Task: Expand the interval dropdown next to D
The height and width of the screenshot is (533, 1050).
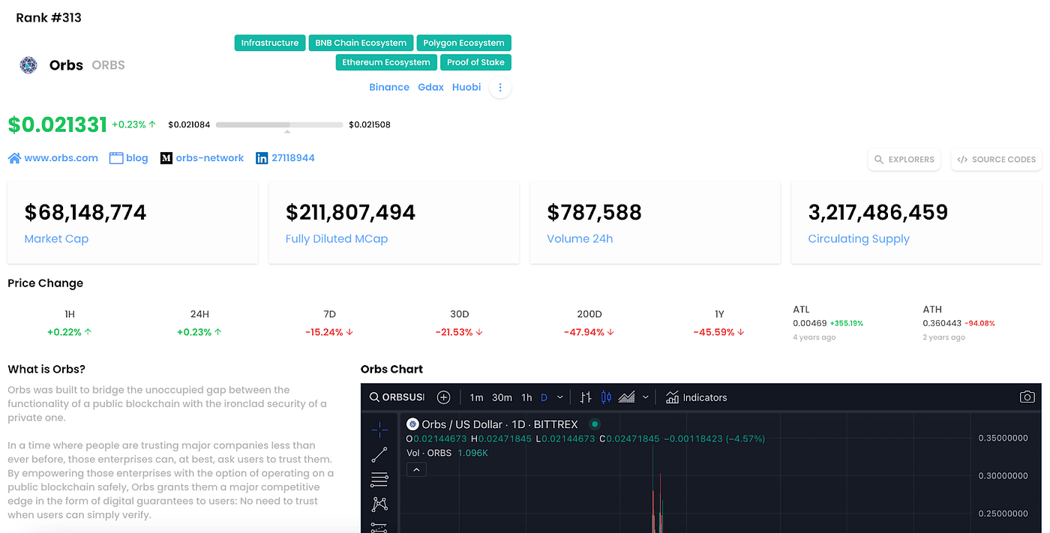Action: coord(559,397)
